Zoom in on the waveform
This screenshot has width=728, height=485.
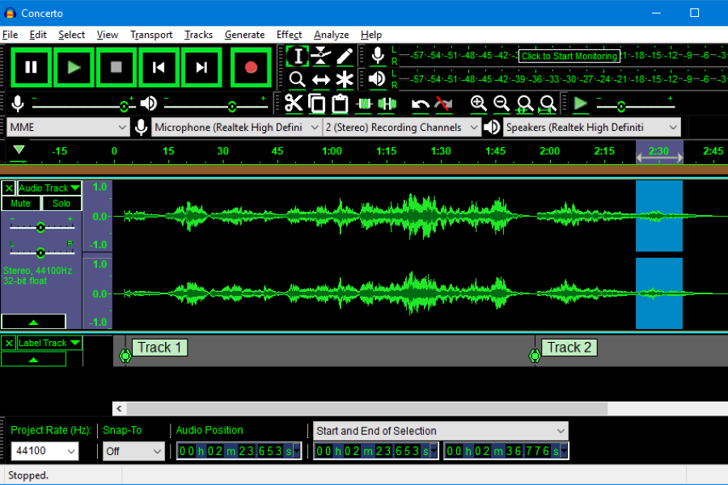coord(479,103)
